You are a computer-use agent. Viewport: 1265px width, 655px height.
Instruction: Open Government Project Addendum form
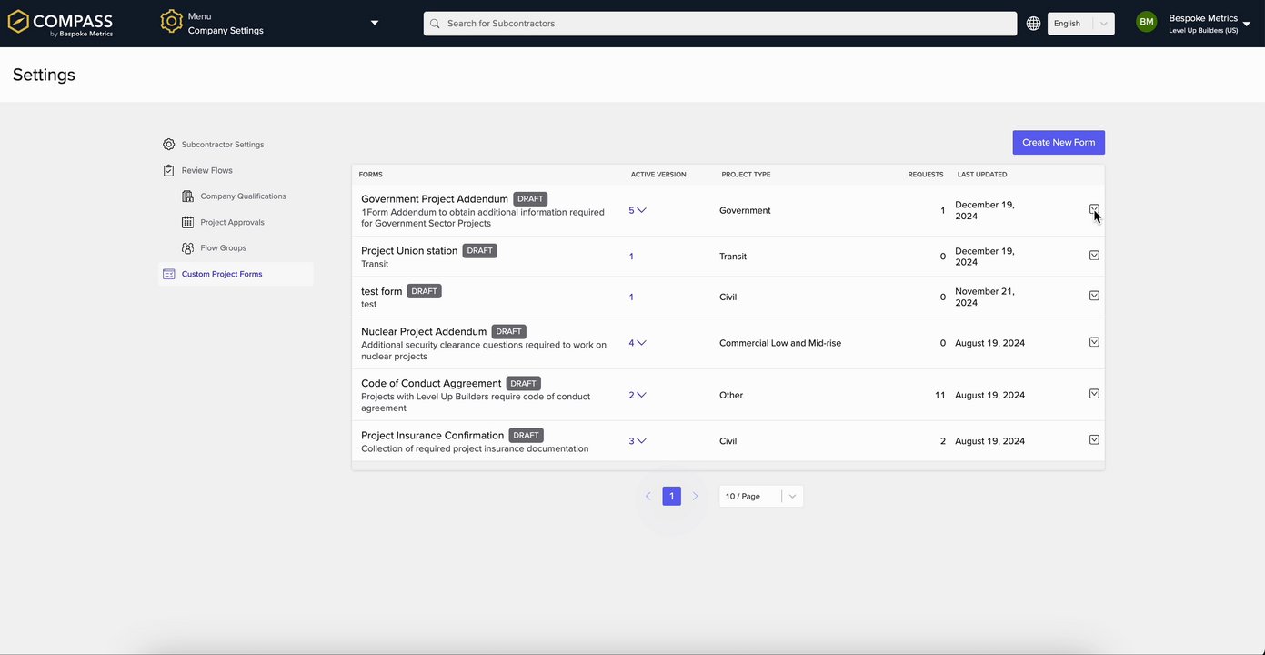point(434,199)
